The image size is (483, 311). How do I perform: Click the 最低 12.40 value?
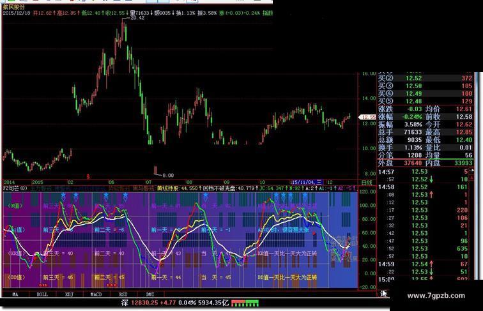pyautogui.click(x=464, y=140)
